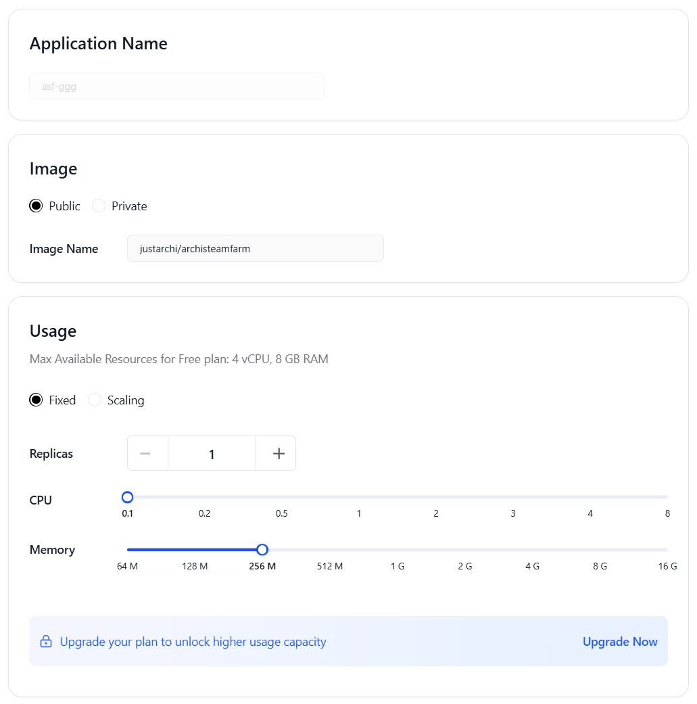Viewport: 697px width, 704px height.
Task: Set CPU slider to 4
Action: click(590, 498)
